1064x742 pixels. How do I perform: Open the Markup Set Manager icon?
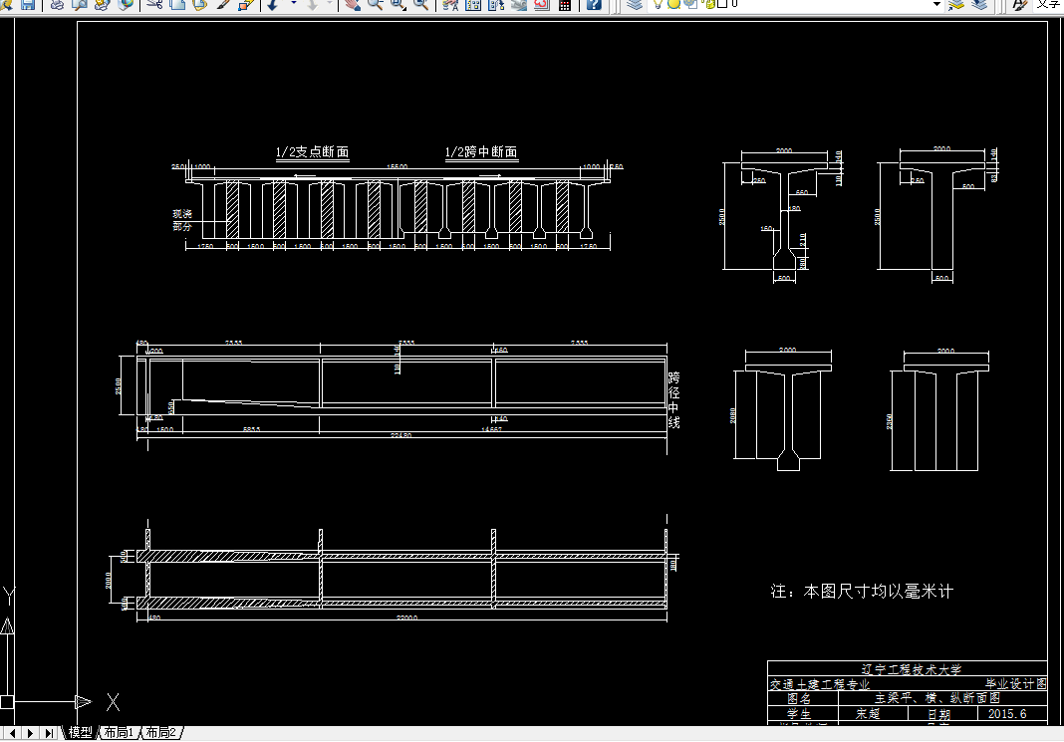[542, 5]
